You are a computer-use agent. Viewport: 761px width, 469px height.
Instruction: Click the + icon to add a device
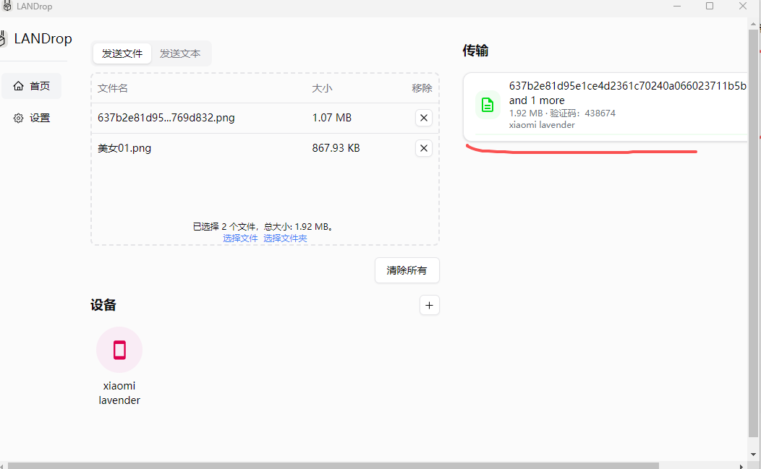tap(429, 305)
